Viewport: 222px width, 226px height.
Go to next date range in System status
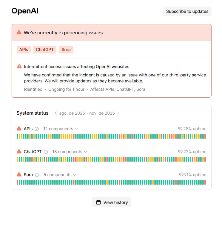pos(118,113)
